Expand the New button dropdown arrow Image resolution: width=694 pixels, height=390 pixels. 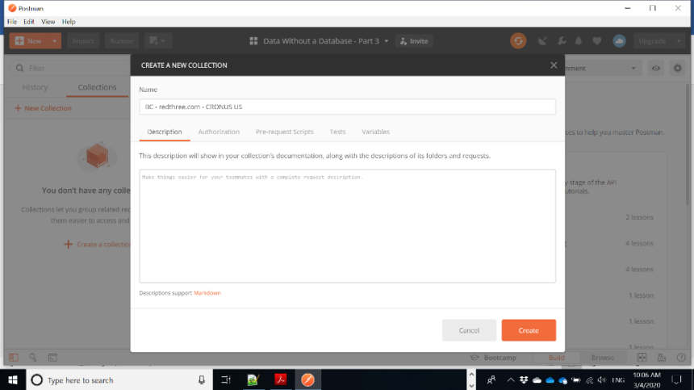click(55, 41)
